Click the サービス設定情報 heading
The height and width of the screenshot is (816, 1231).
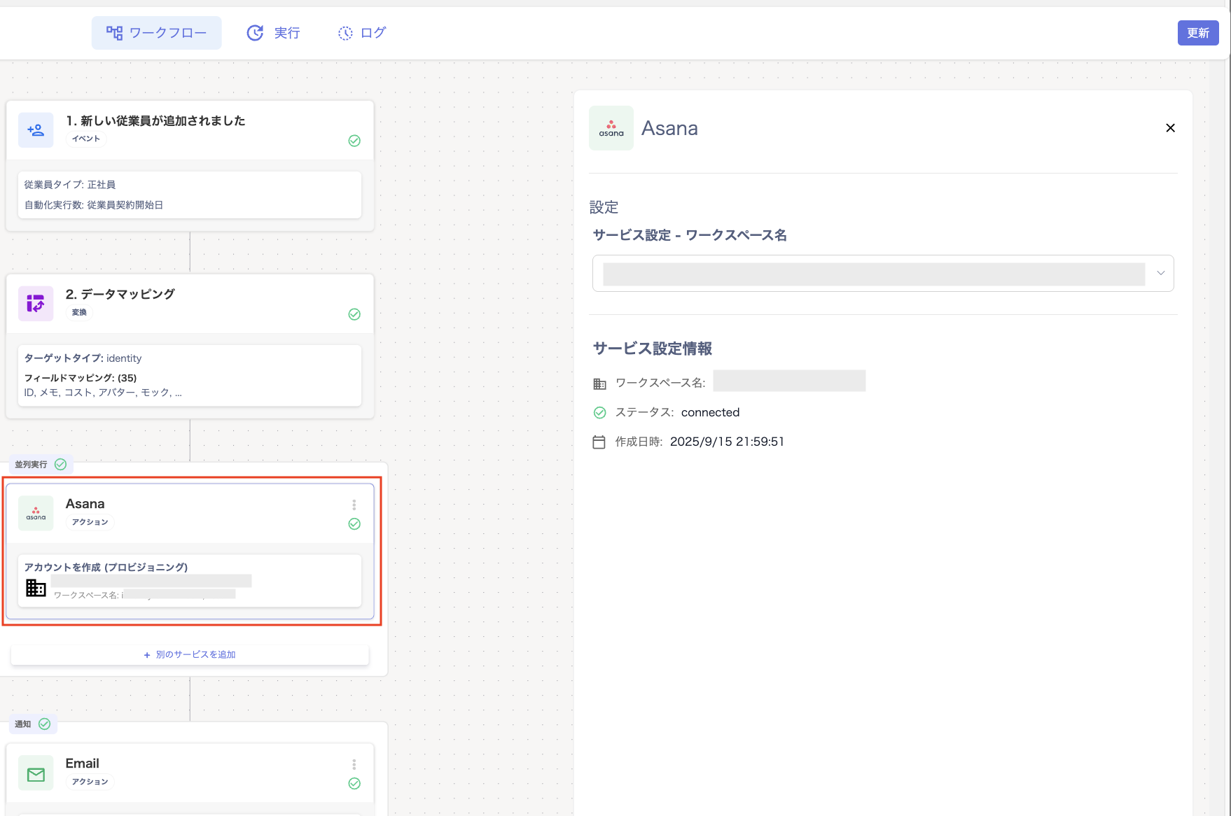click(653, 349)
